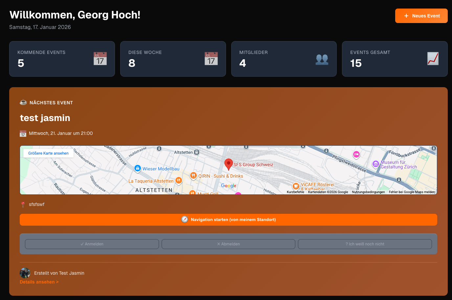Open the Nutzungsbedingungen map terms link
Viewport: 452px width, 300px height.
[x=368, y=192]
